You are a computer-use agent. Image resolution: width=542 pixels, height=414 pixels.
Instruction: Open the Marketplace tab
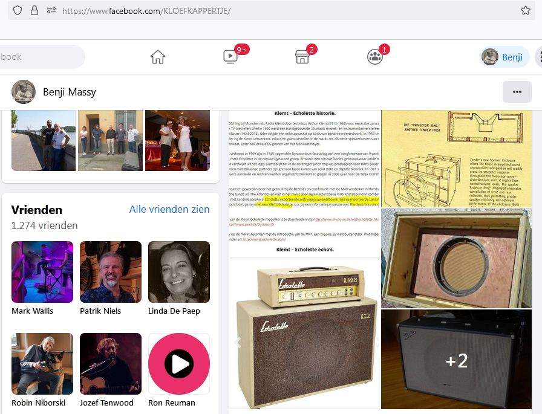click(302, 57)
